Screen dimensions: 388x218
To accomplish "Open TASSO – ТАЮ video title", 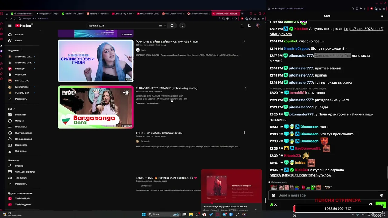I will tap(166, 178).
